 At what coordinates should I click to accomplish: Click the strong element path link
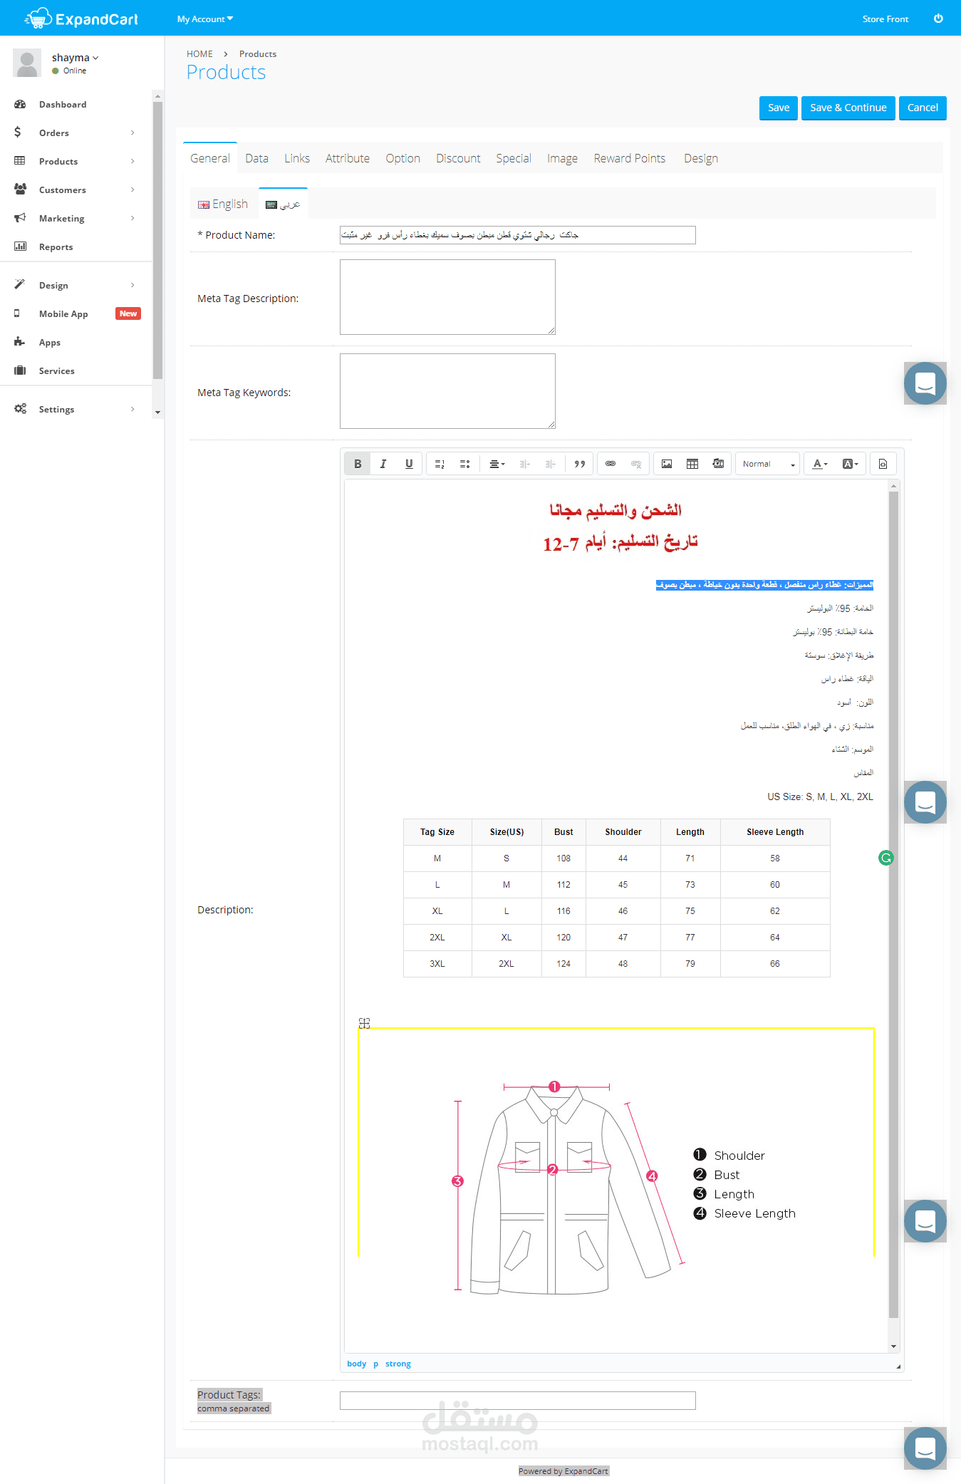[x=398, y=1364]
